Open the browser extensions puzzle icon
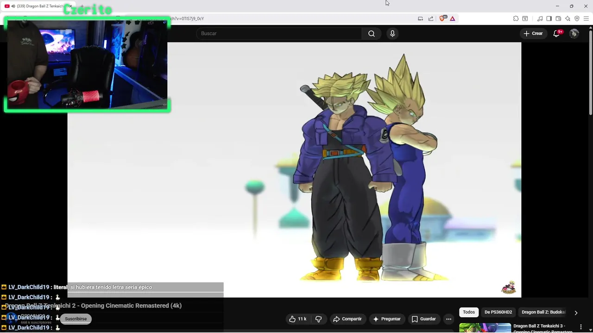This screenshot has width=593, height=333. coord(516,18)
